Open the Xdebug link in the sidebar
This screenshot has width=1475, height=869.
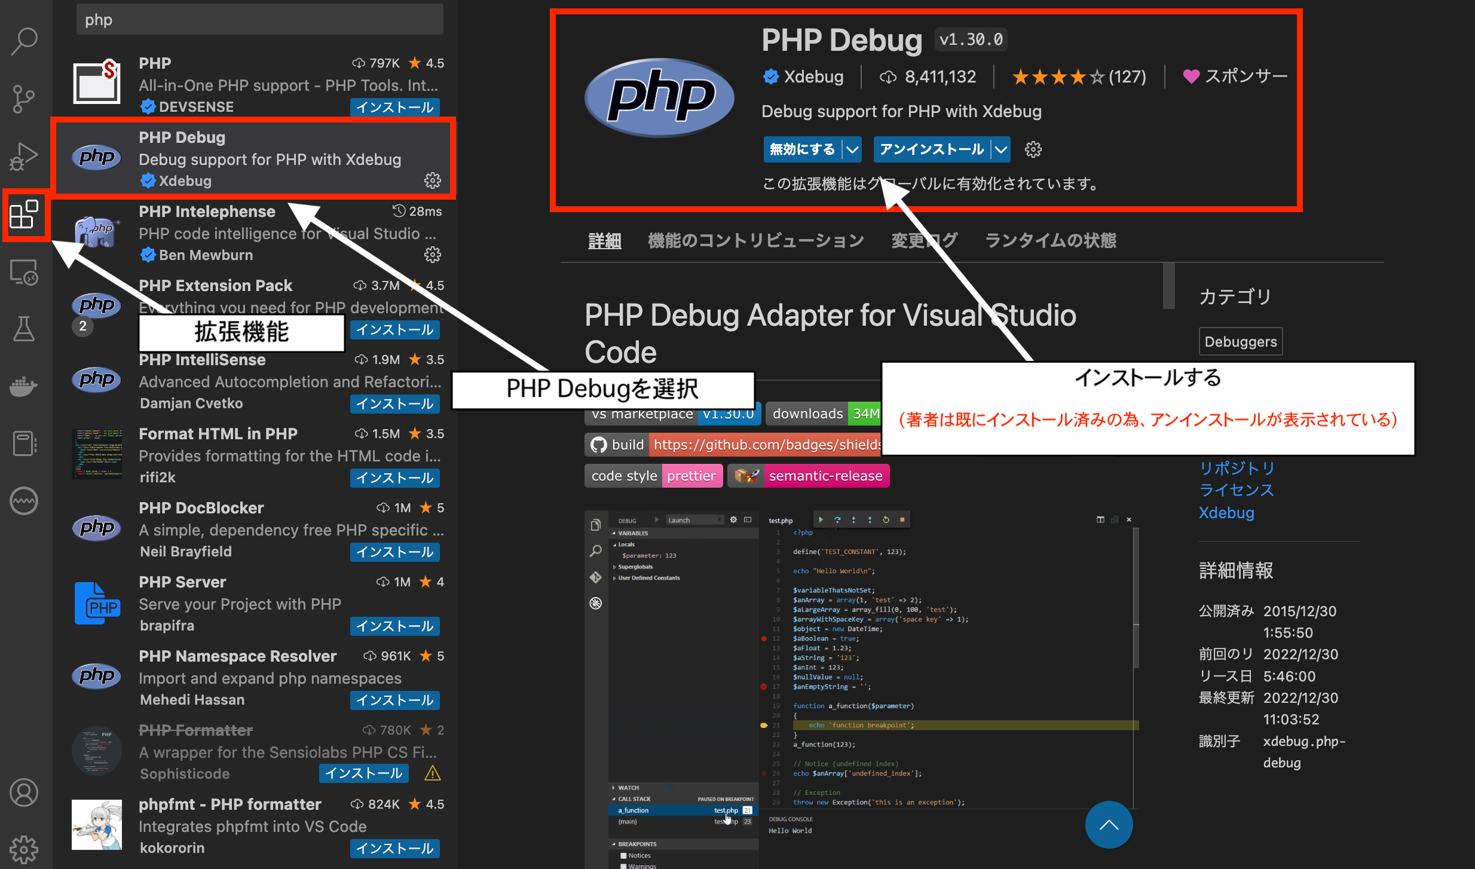tap(1226, 512)
